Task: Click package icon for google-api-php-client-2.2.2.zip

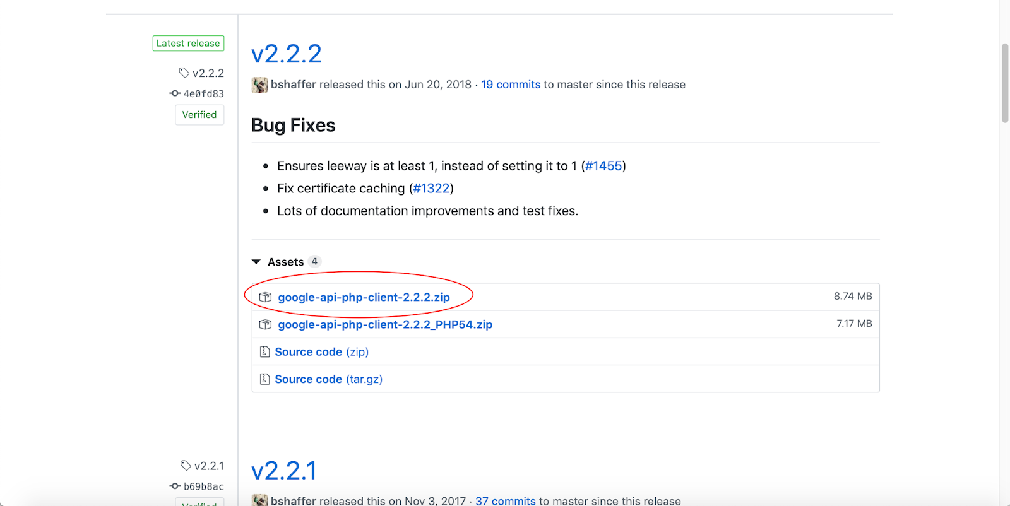Action: point(265,297)
